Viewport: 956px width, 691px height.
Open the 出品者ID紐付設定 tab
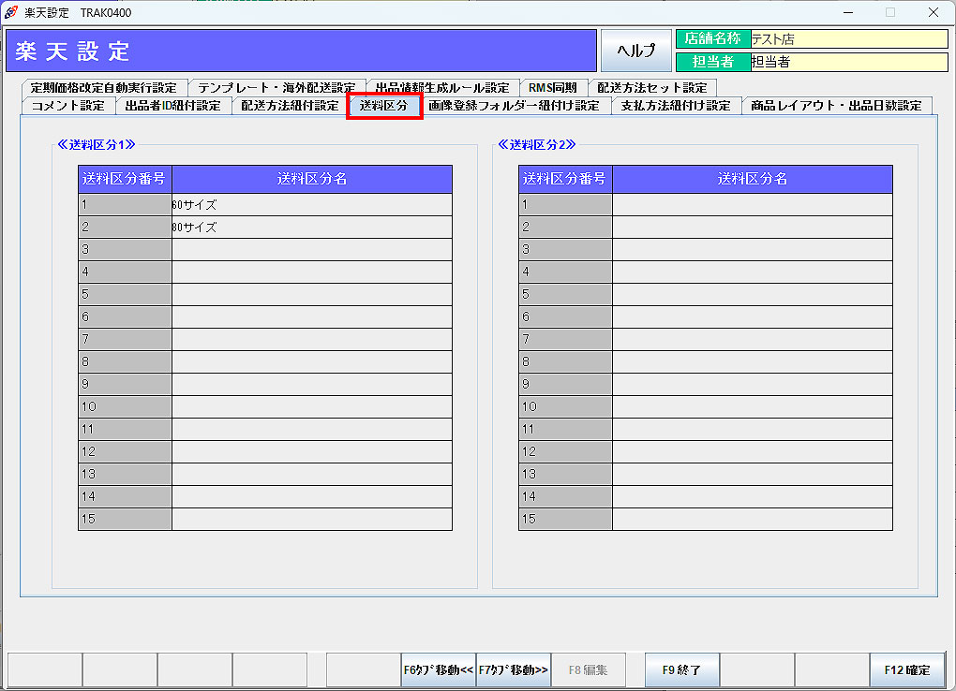(x=173, y=105)
